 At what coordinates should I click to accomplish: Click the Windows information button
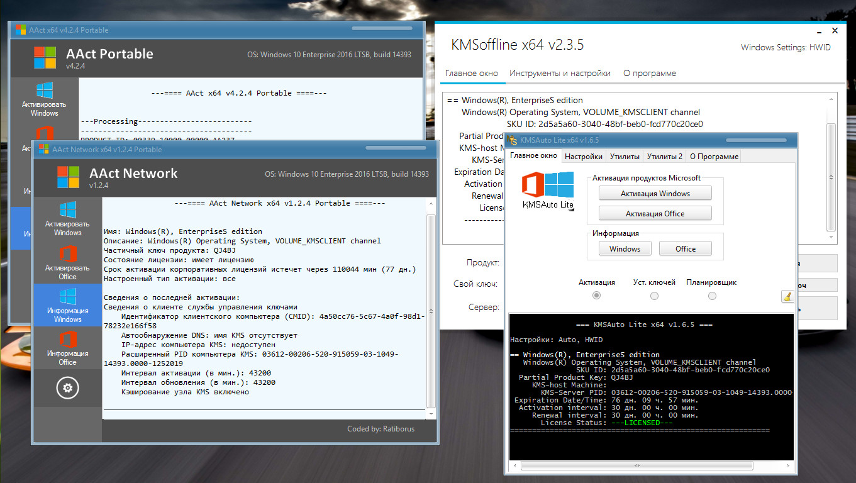(625, 248)
